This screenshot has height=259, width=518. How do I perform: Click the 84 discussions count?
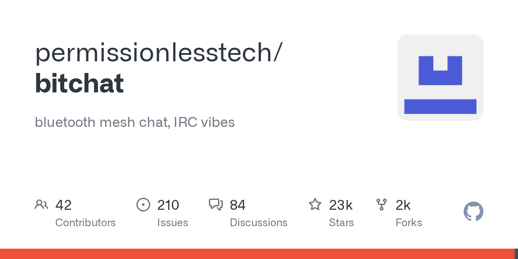[x=238, y=205]
